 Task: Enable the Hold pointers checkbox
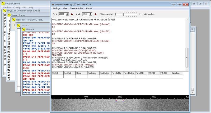tap(140, 14)
